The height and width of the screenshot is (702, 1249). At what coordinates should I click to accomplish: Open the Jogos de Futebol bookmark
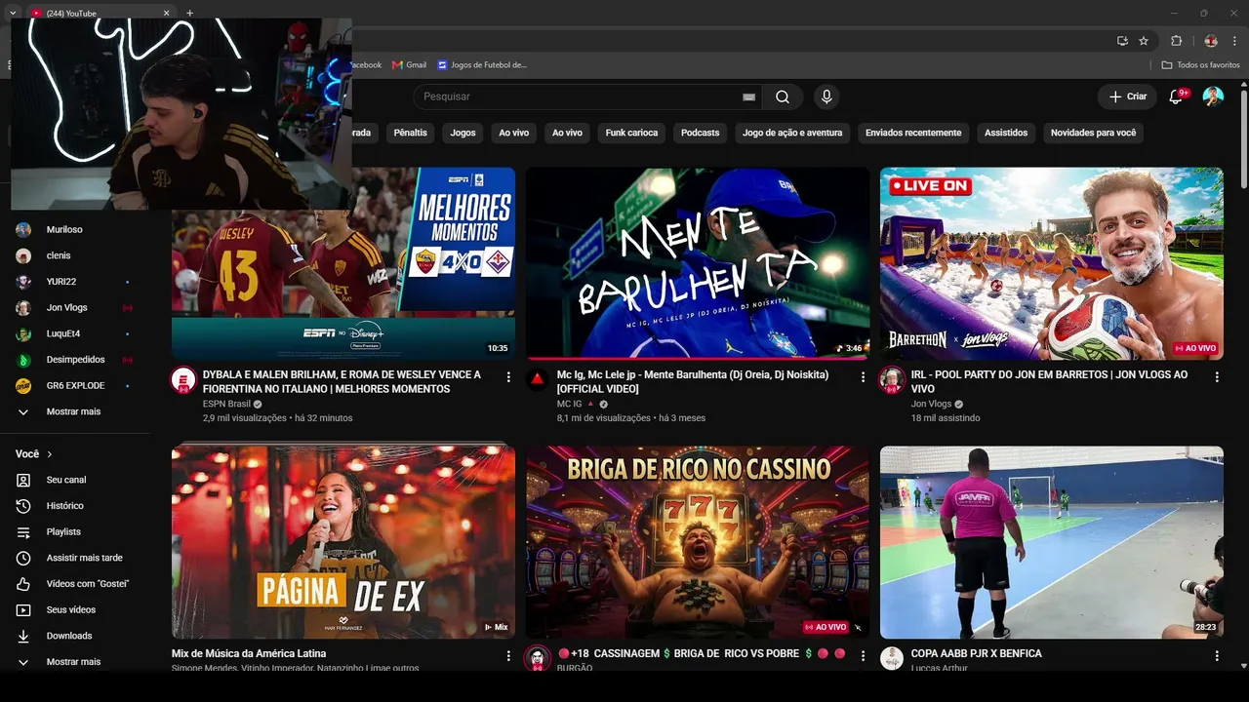coord(482,65)
